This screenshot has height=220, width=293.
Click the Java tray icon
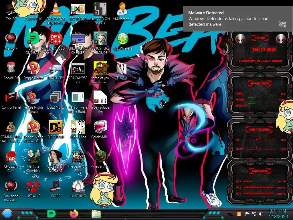(x=239, y=214)
